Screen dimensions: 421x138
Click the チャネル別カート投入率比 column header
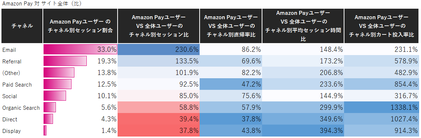point(381,26)
